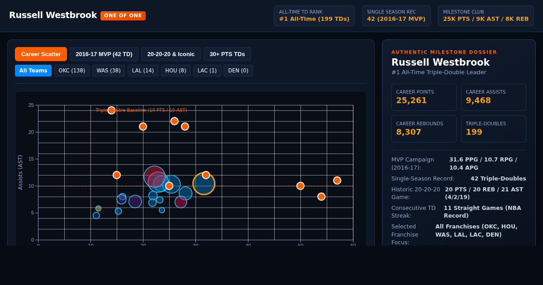The image size is (543, 285).
Task: Click the Career Assists 9,468 card
Action: tap(494, 97)
